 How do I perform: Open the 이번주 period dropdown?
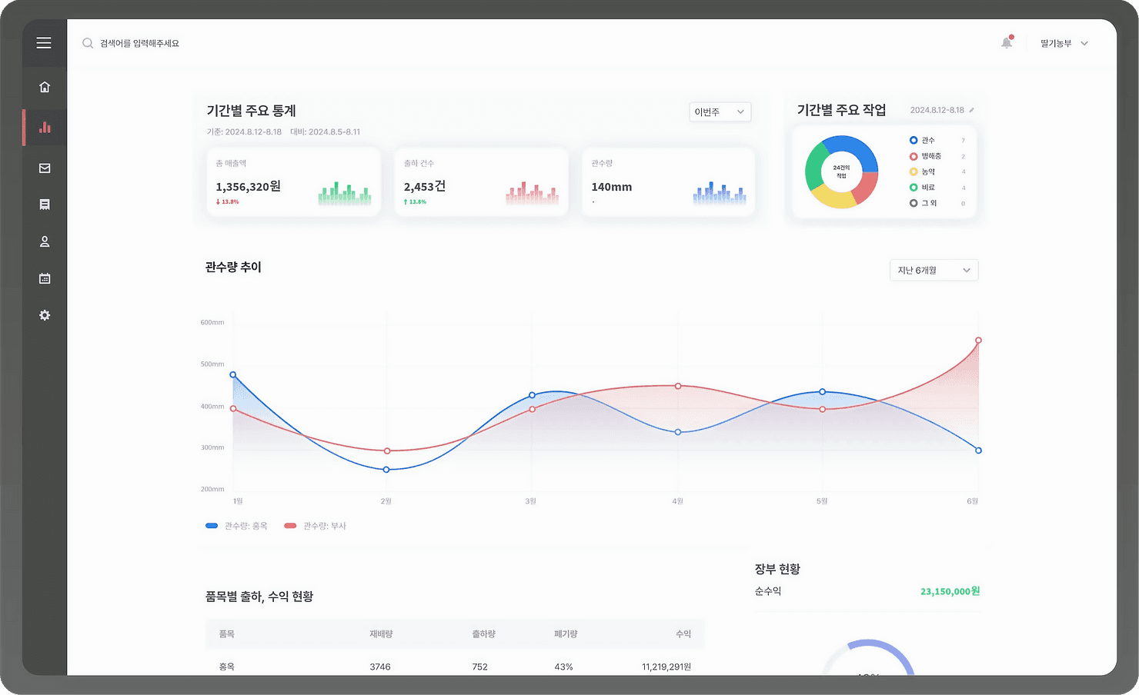720,111
